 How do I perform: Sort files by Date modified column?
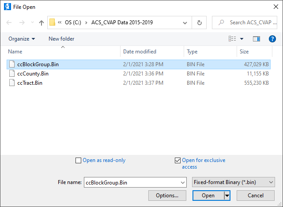click(140, 52)
